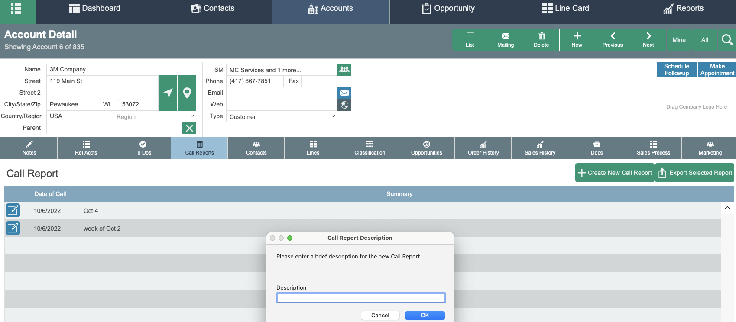Viewport: 736px width, 322px height.
Task: Open the Region dropdown
Action: [x=155, y=116]
